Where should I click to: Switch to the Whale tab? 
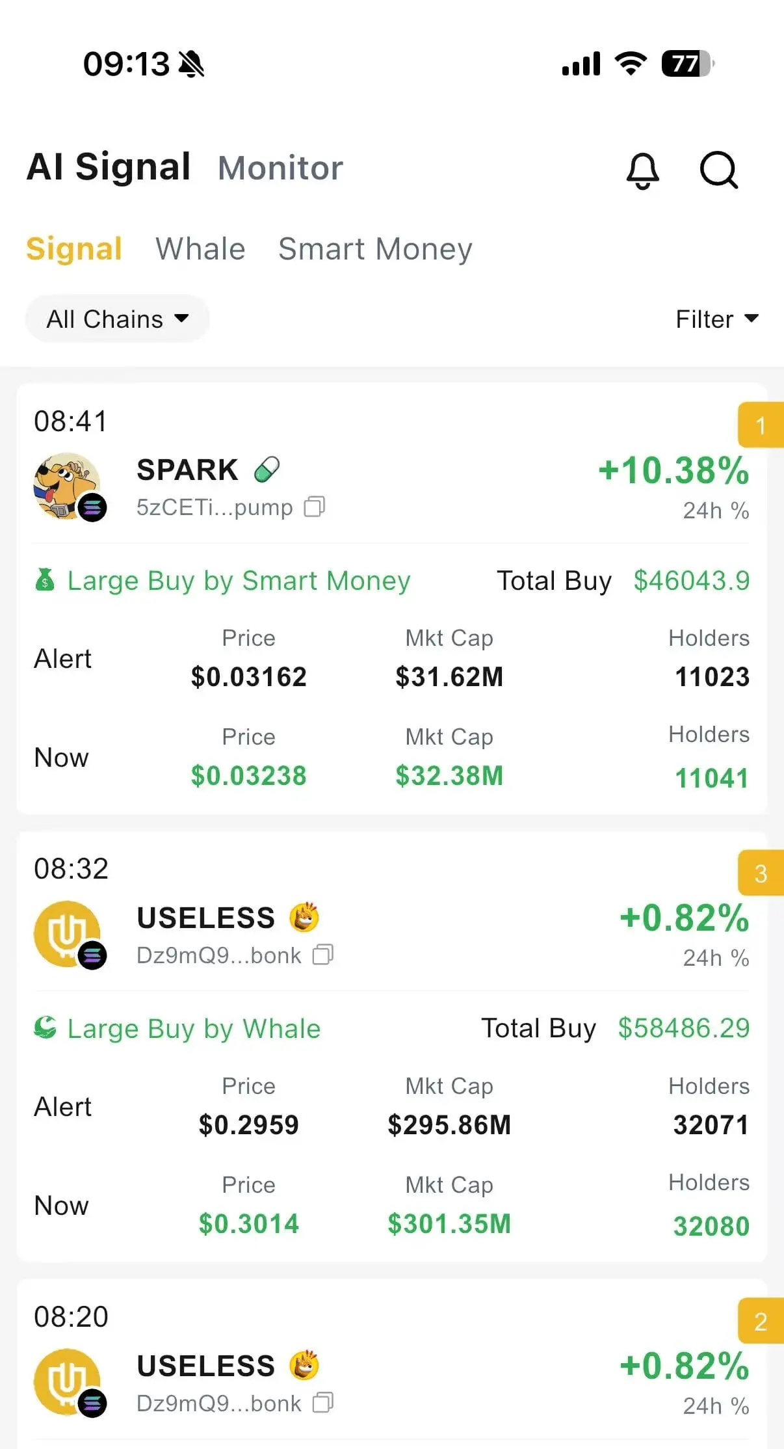click(x=200, y=248)
